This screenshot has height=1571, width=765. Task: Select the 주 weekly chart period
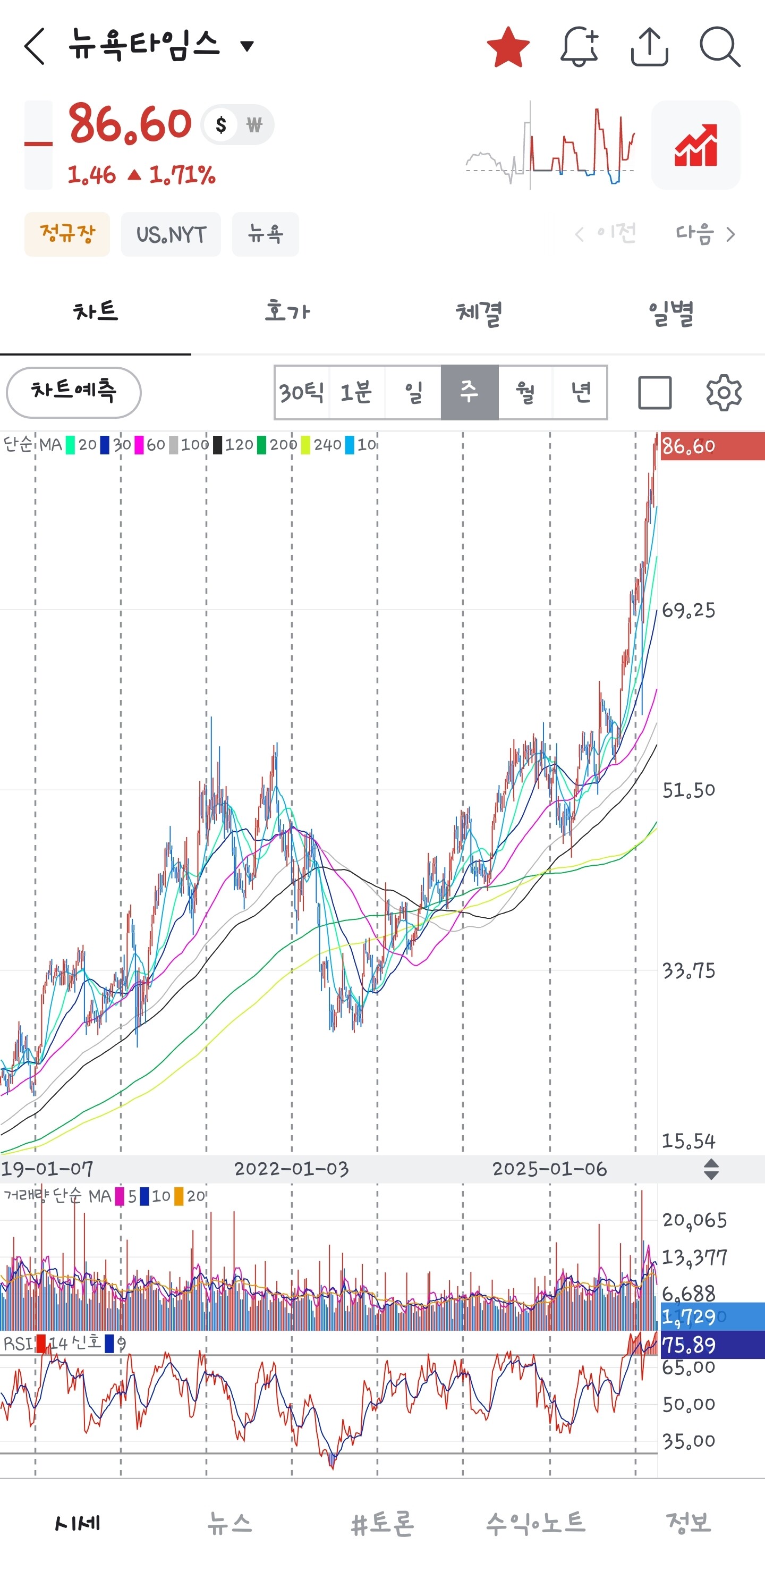470,392
